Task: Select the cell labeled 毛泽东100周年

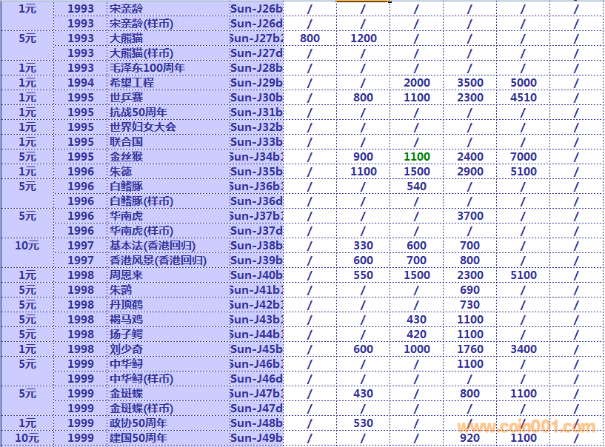Action: [x=147, y=68]
